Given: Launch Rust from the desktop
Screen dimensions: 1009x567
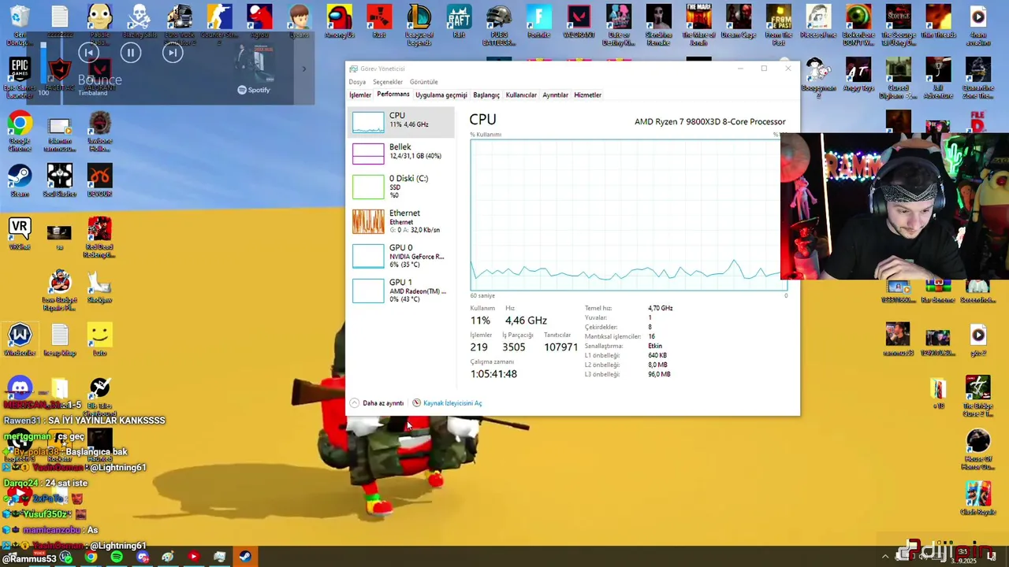Looking at the screenshot, I should point(379,21).
